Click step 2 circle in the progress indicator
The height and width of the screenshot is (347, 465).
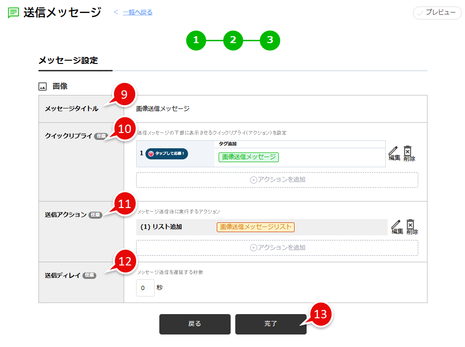(233, 40)
